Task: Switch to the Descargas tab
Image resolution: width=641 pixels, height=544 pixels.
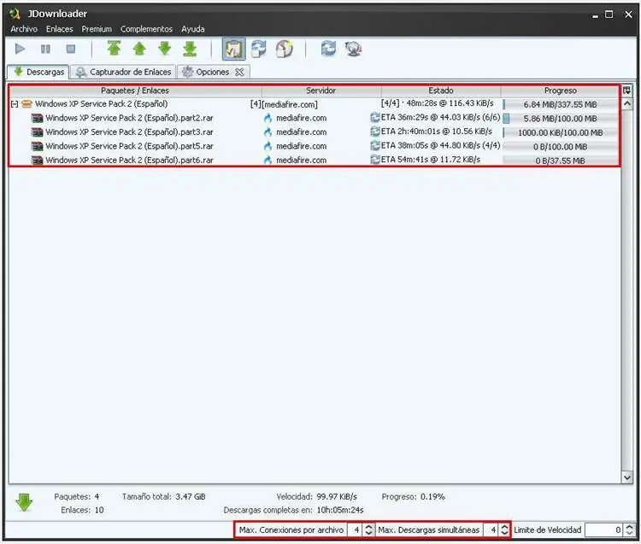Action: (x=38, y=72)
